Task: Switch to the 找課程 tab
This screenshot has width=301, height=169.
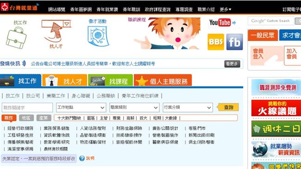Action: (x=110, y=81)
